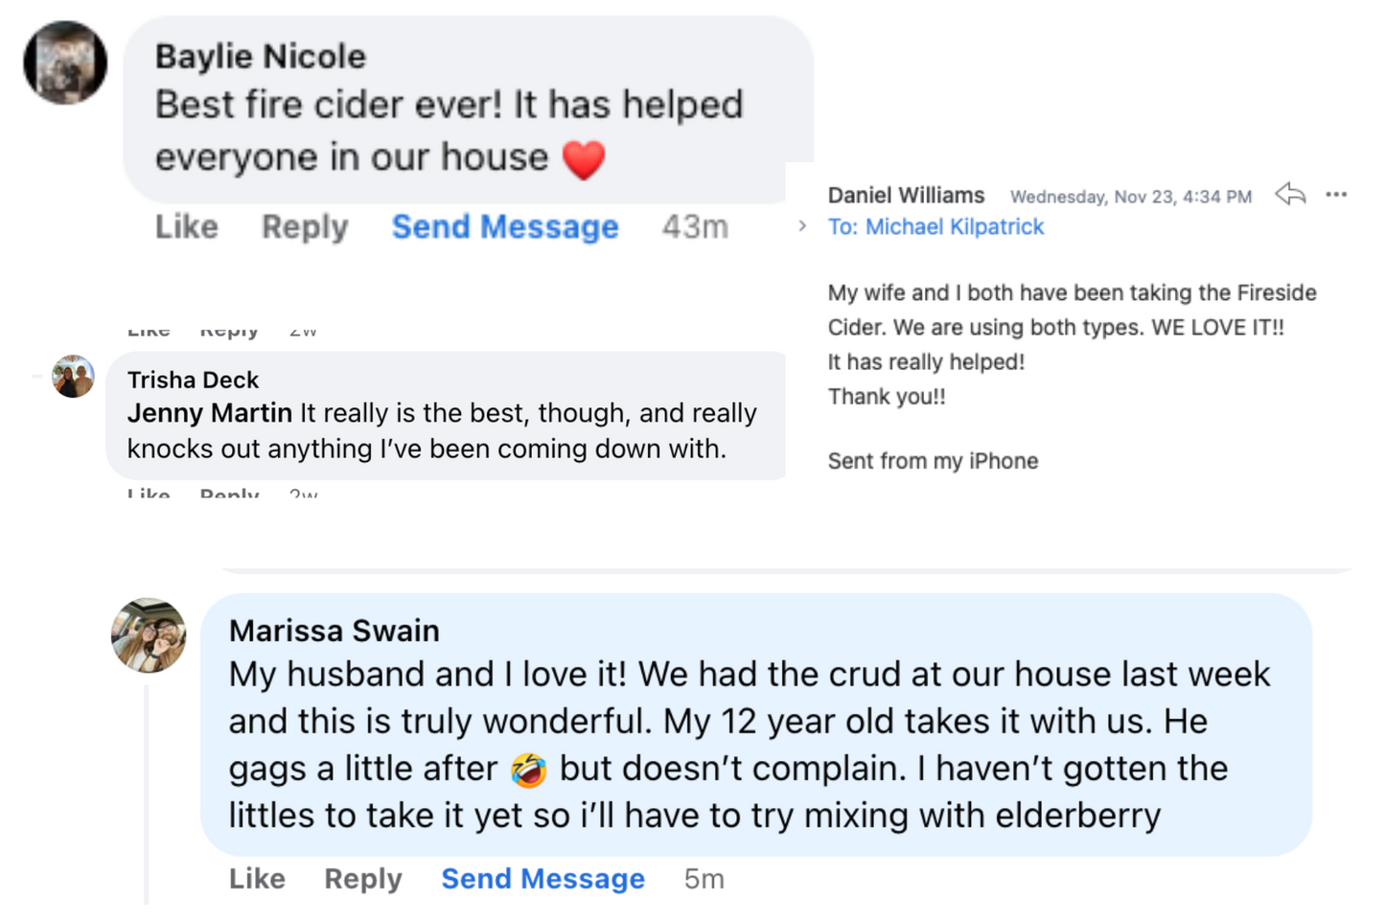Open Baylie Nicole's profile picture
This screenshot has width=1385, height=923.
click(65, 63)
